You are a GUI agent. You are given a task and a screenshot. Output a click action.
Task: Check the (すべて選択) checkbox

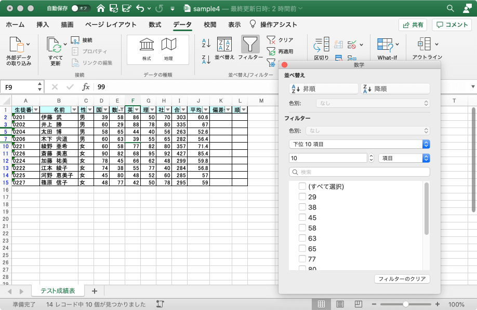click(x=302, y=186)
